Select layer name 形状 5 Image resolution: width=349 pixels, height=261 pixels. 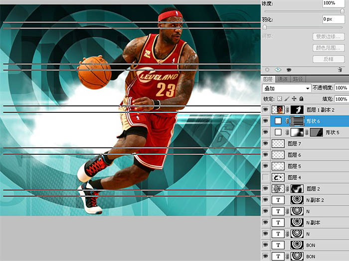(333, 132)
